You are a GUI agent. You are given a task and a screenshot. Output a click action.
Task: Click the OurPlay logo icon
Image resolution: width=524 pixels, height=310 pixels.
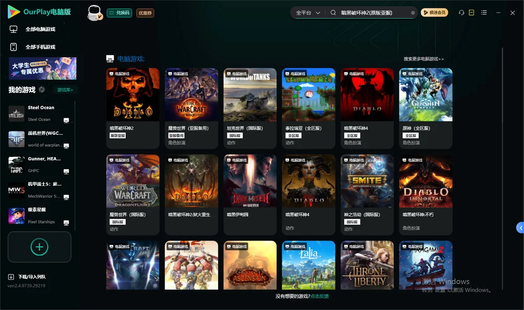click(x=14, y=12)
